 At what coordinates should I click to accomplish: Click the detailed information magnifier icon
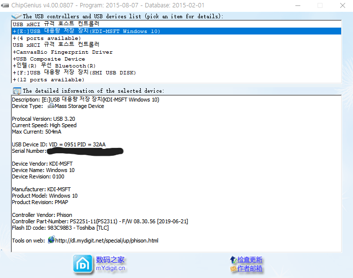pyautogui.click(x=17, y=91)
